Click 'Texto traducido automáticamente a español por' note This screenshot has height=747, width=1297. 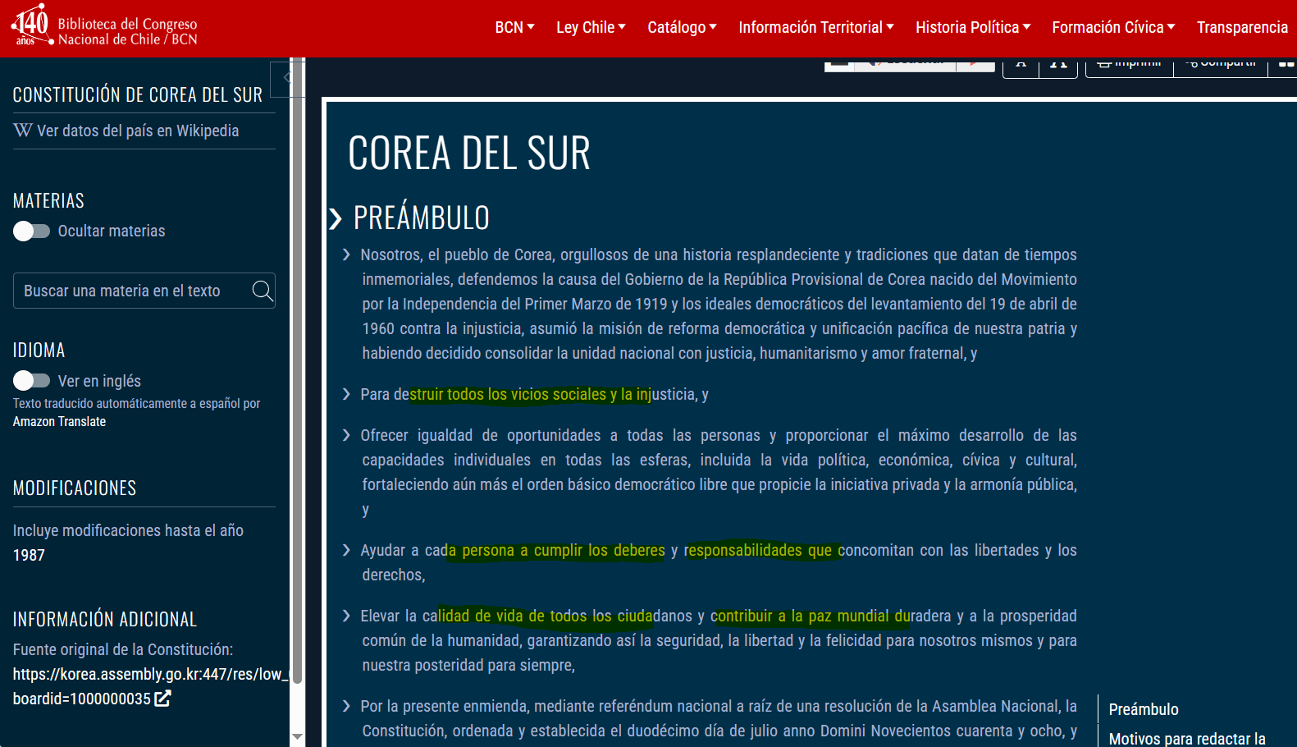[136, 404]
